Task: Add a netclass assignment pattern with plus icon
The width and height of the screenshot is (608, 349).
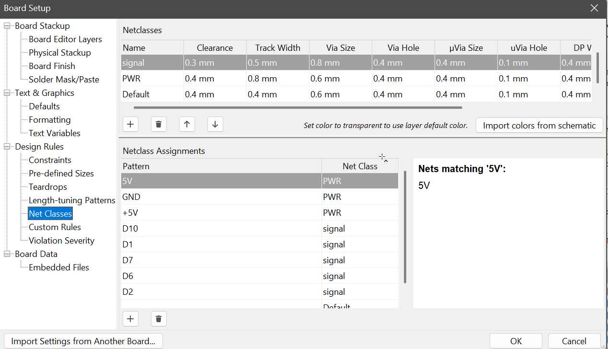Action: point(130,318)
